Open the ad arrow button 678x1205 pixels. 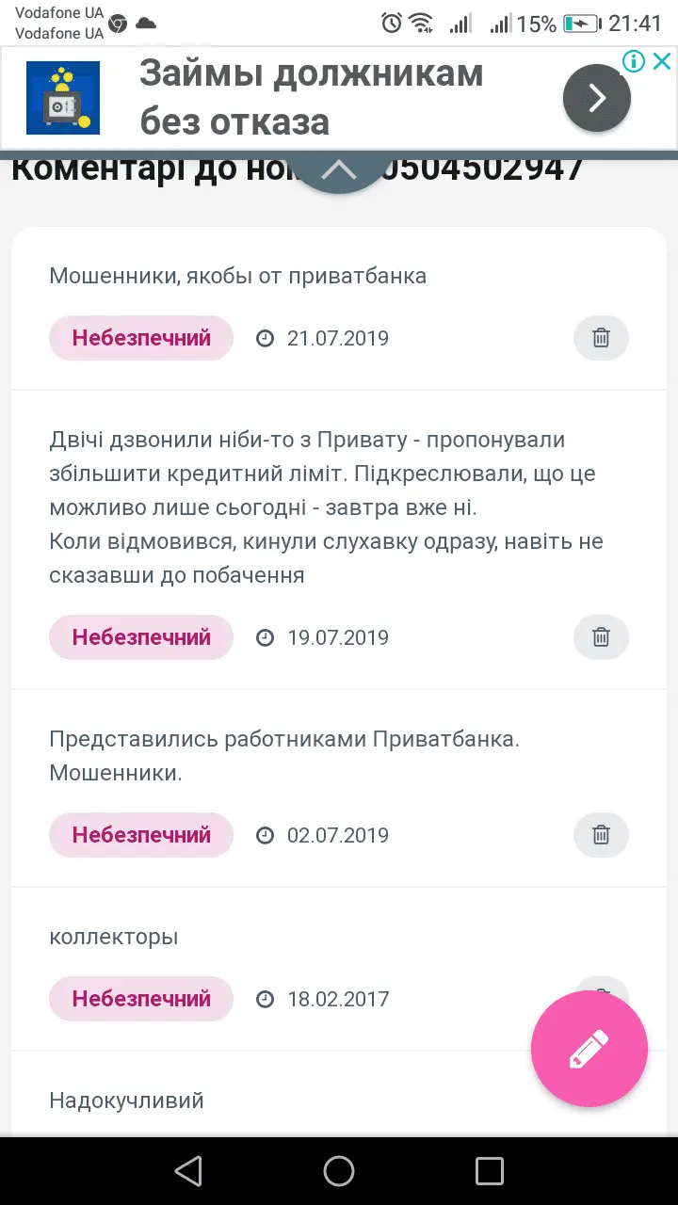tap(596, 98)
